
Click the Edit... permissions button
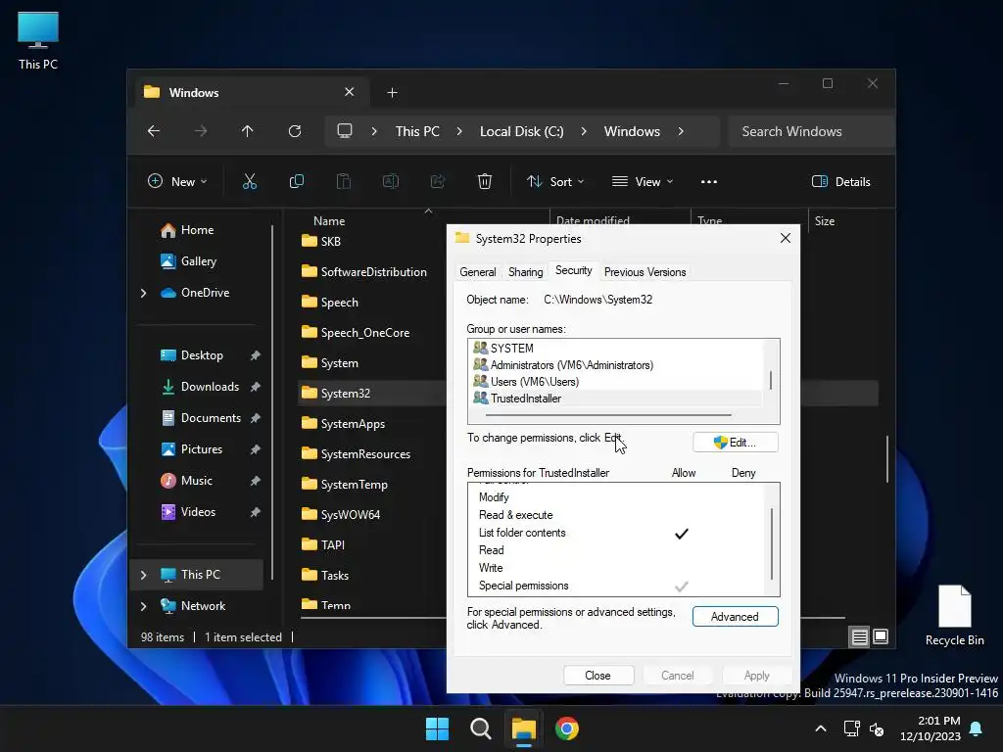click(x=736, y=443)
